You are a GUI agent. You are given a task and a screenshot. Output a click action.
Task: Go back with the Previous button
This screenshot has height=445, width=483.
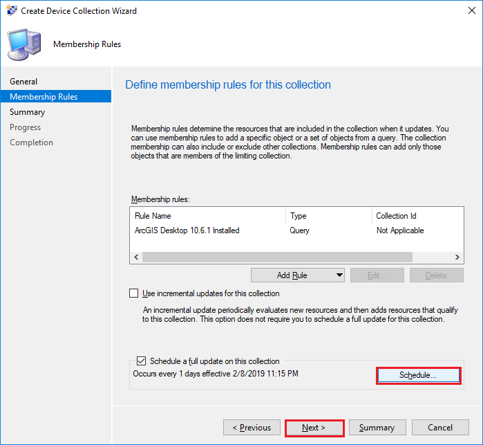pos(252,428)
